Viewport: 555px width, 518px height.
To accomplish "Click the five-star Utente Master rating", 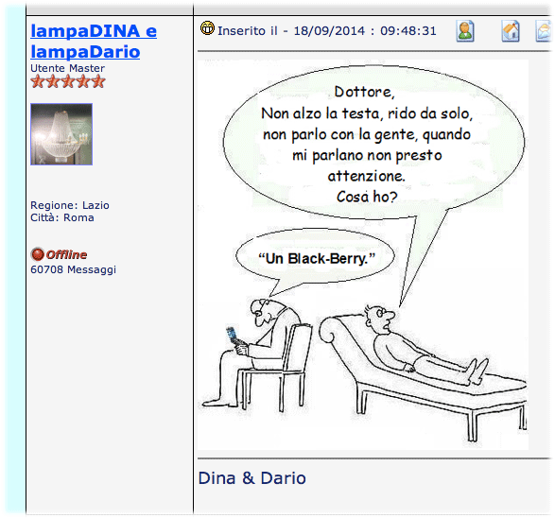I will [68, 81].
